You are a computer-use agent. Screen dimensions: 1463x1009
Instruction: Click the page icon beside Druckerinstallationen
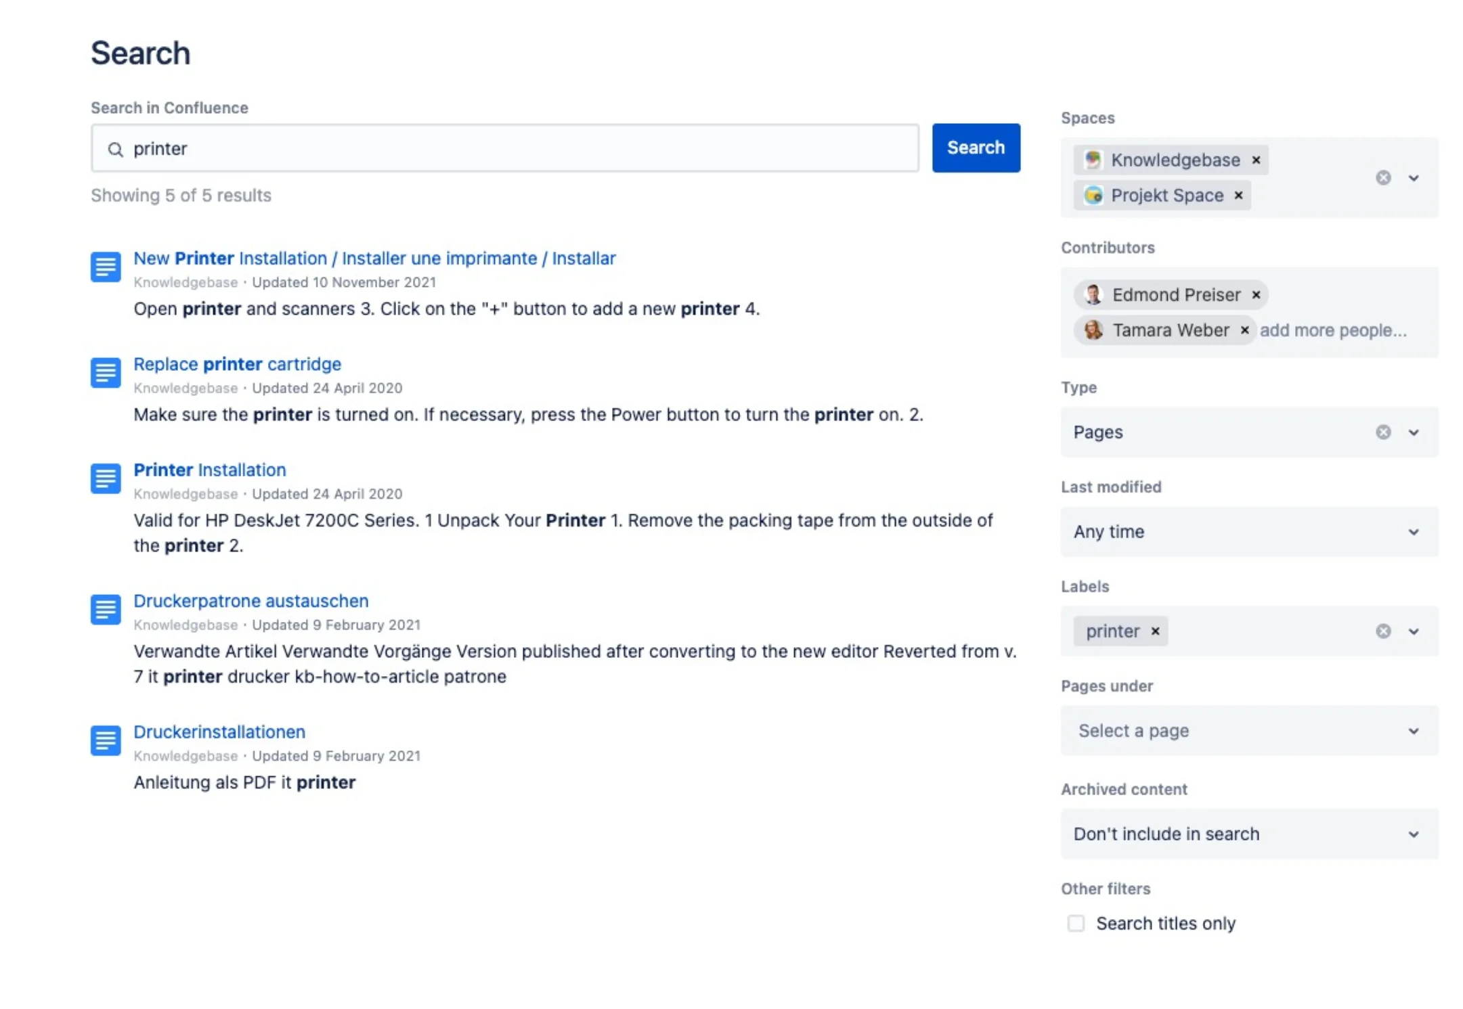106,741
